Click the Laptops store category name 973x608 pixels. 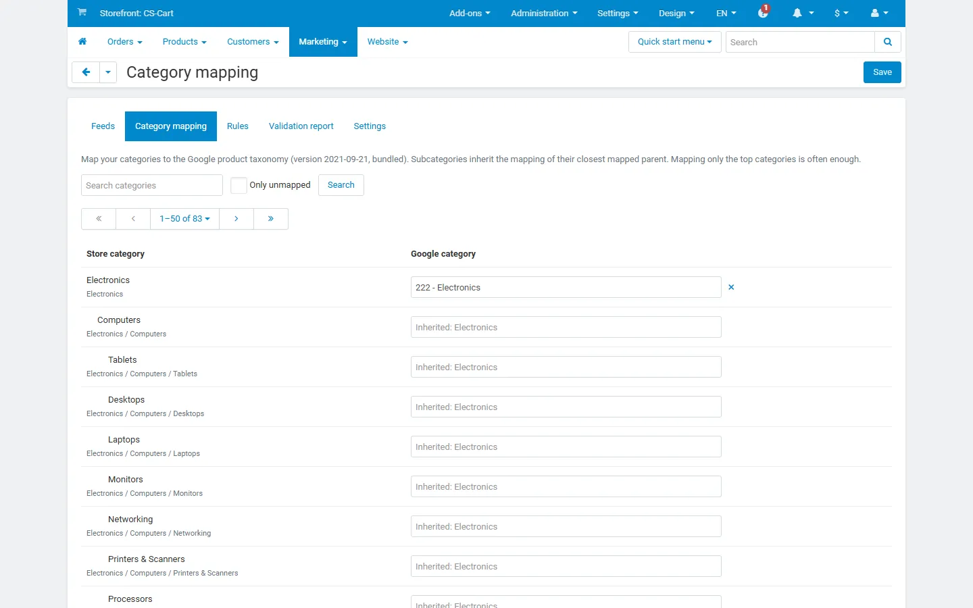click(x=124, y=440)
